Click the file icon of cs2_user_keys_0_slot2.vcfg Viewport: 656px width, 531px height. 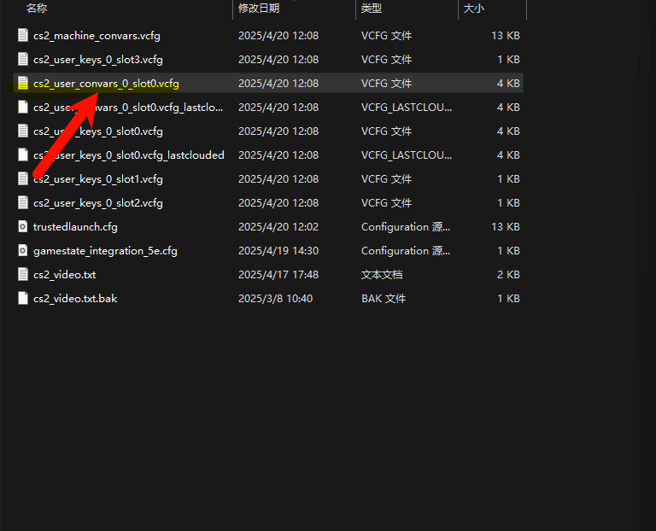pyautogui.click(x=23, y=203)
